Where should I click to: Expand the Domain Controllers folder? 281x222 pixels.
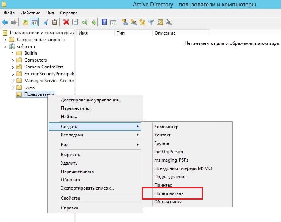[x=13, y=67]
